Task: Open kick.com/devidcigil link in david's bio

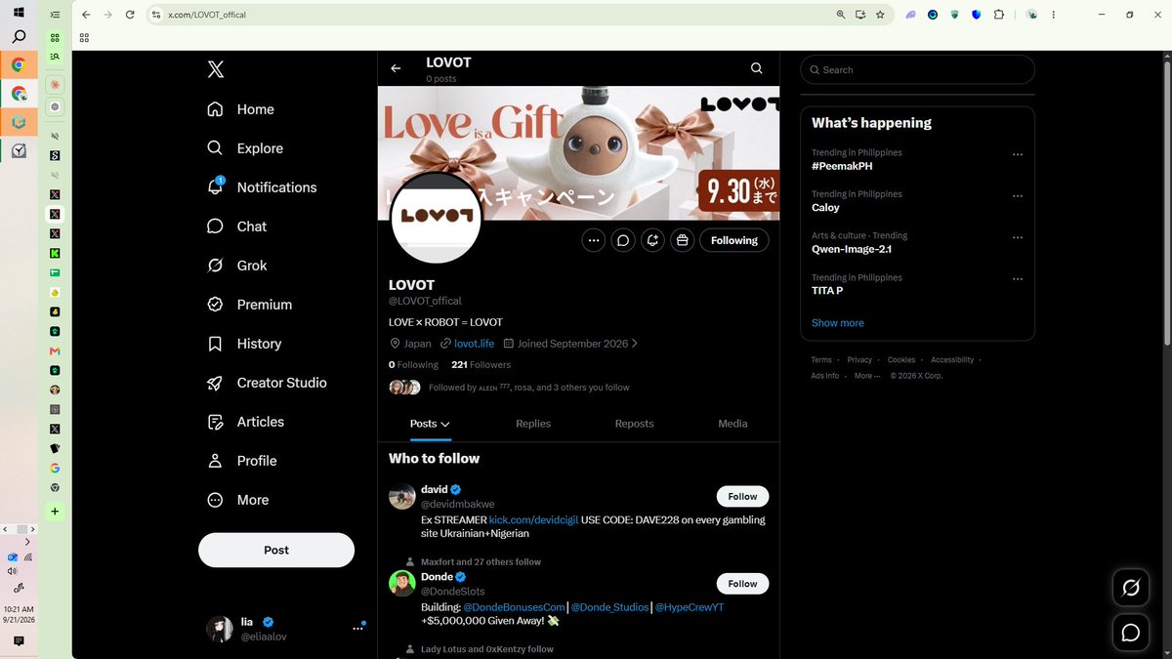Action: click(x=533, y=519)
